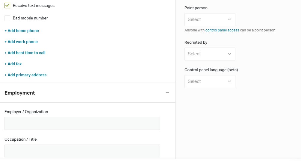Check the Bad mobile number box
301x161 pixels.
click(x=7, y=18)
